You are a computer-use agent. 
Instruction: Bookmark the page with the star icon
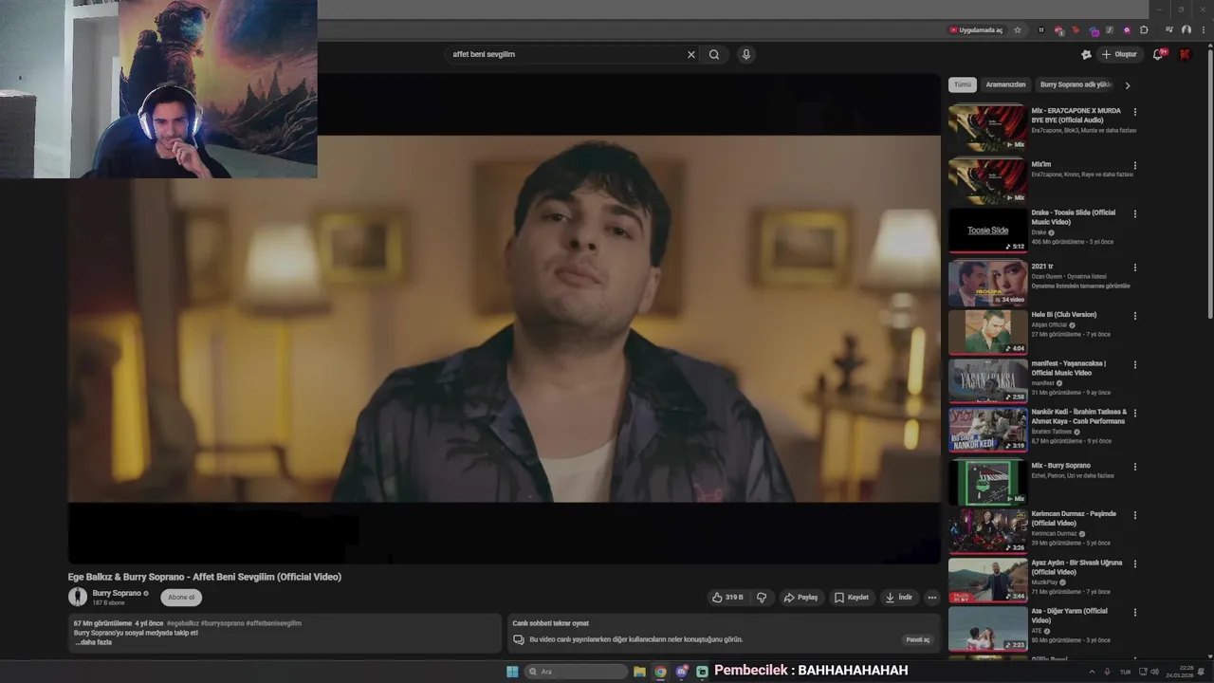[x=1018, y=30]
